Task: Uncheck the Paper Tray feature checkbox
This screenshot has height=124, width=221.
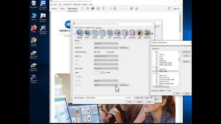Action: pos(157,69)
